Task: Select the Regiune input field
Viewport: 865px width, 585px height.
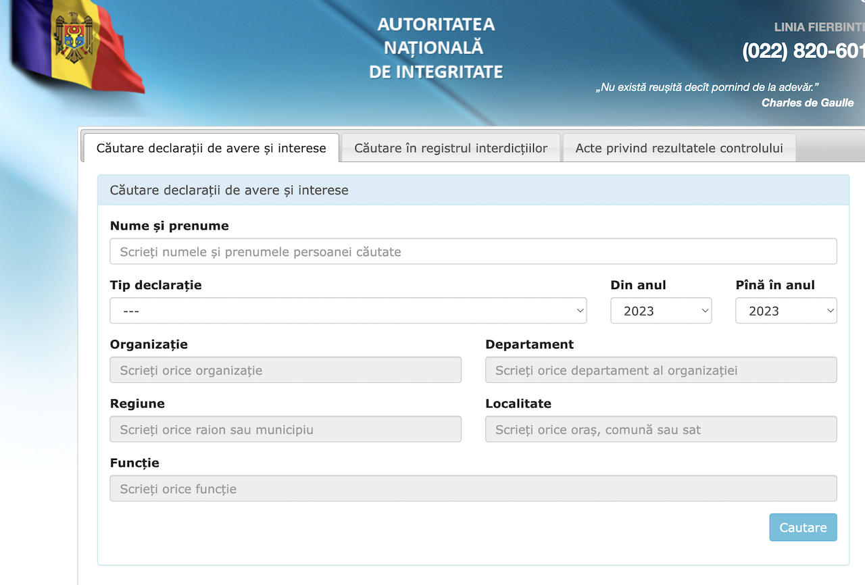Action: point(285,430)
